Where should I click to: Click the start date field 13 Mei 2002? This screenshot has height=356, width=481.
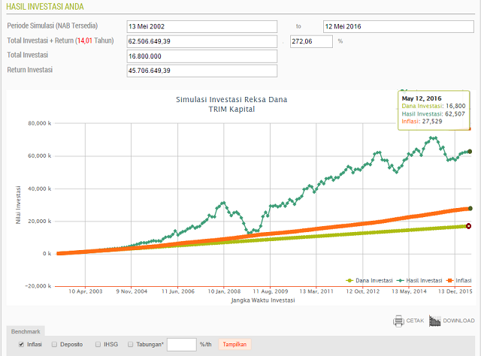pos(202,26)
